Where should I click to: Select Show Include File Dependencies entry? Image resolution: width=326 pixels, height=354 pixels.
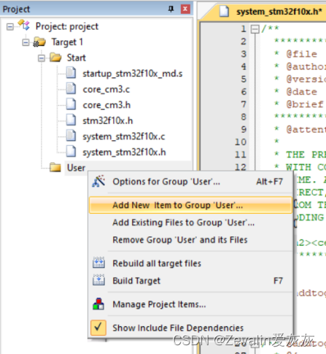click(190, 328)
